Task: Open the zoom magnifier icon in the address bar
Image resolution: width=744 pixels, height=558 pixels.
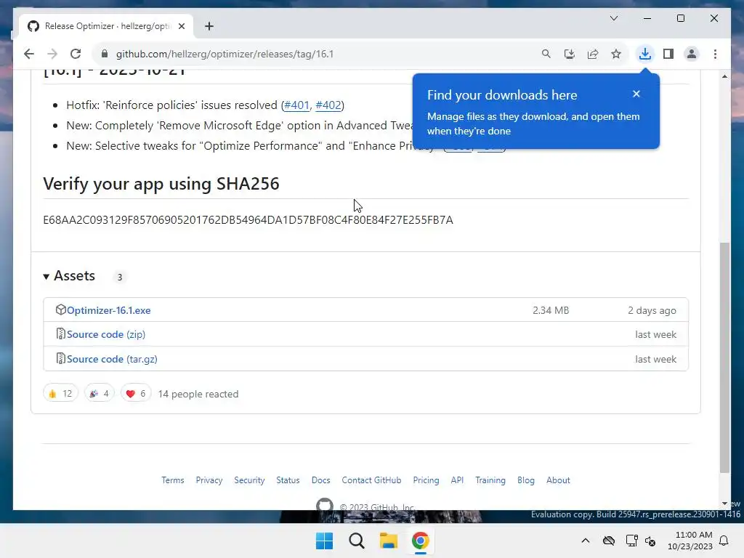Action: tap(546, 54)
